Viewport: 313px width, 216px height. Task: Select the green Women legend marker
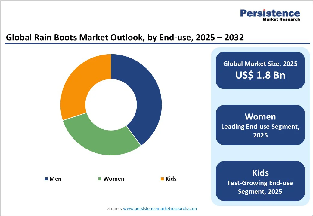tap(99, 178)
